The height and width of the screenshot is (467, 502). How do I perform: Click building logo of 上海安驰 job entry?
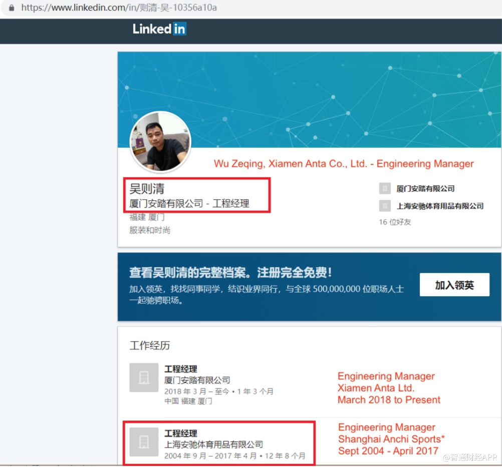click(144, 442)
